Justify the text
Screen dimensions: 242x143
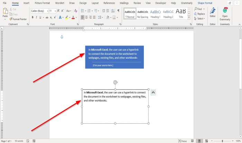click(94, 17)
